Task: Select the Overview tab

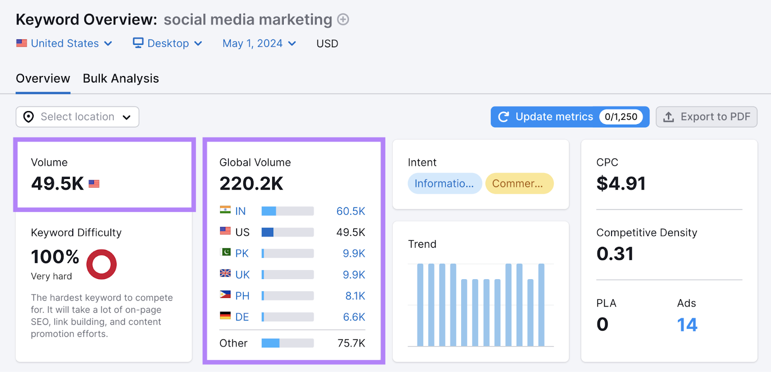Action: coord(42,78)
